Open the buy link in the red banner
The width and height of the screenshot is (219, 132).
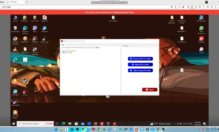pos(132,12)
